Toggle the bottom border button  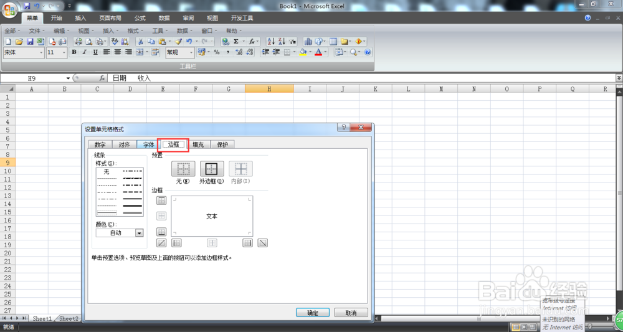pos(161,232)
